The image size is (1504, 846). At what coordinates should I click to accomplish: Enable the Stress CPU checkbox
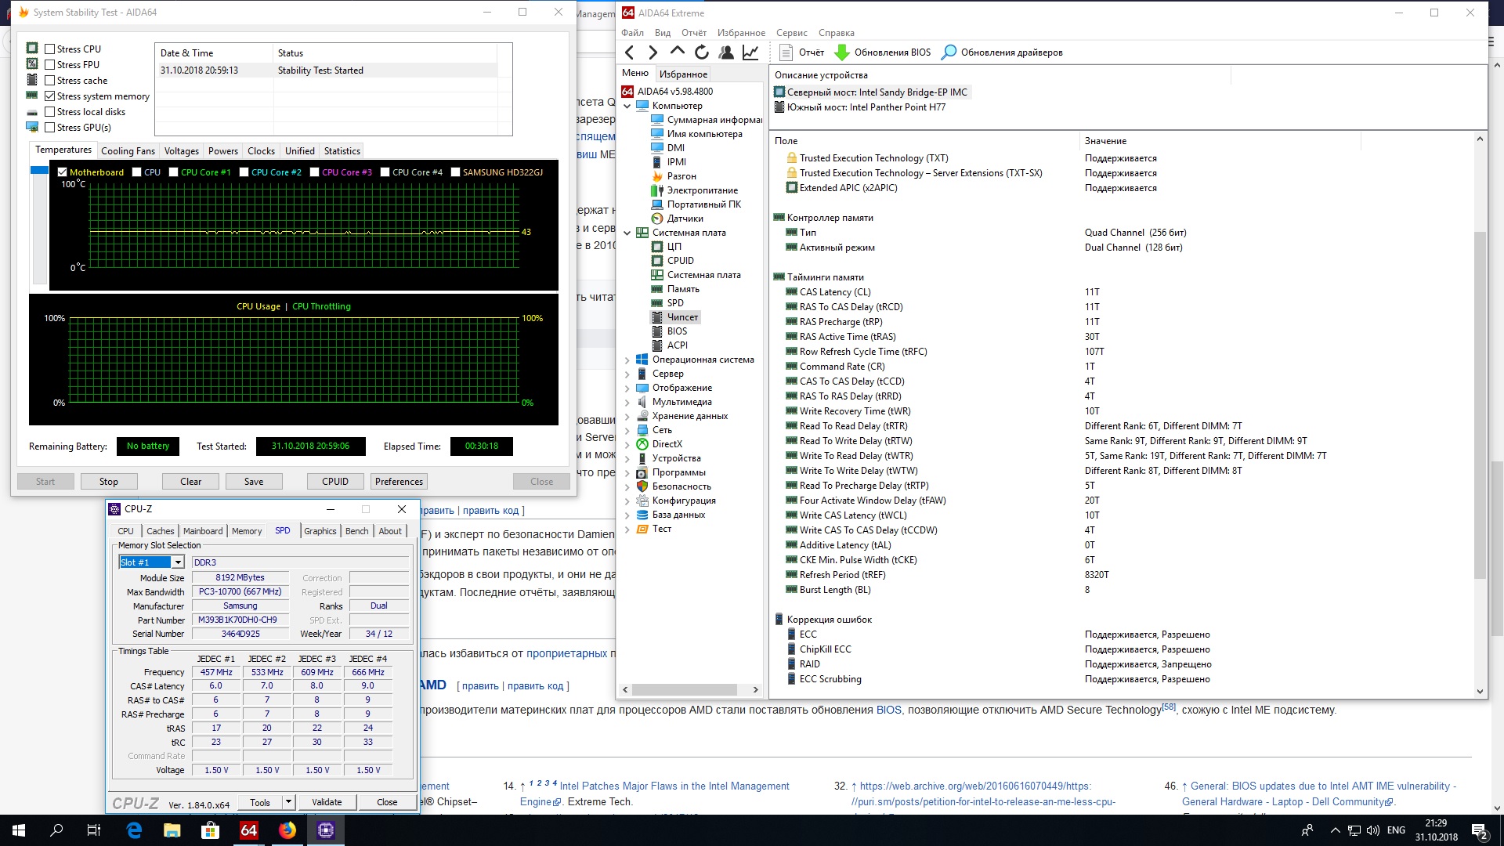coord(50,49)
